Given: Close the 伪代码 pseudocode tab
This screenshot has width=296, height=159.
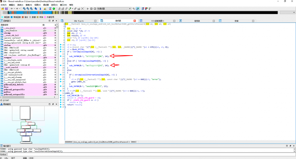Looking at the screenshot, I should click(x=135, y=21).
